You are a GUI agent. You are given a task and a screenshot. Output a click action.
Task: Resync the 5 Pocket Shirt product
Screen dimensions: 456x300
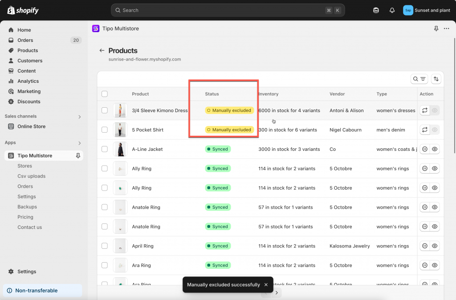424,130
